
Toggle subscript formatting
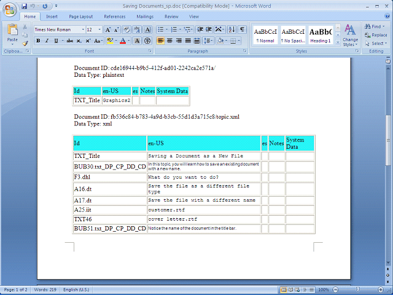(x=79, y=41)
